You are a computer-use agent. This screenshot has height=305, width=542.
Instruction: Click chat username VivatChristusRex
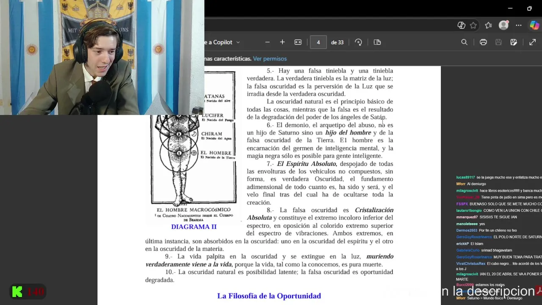(470, 263)
